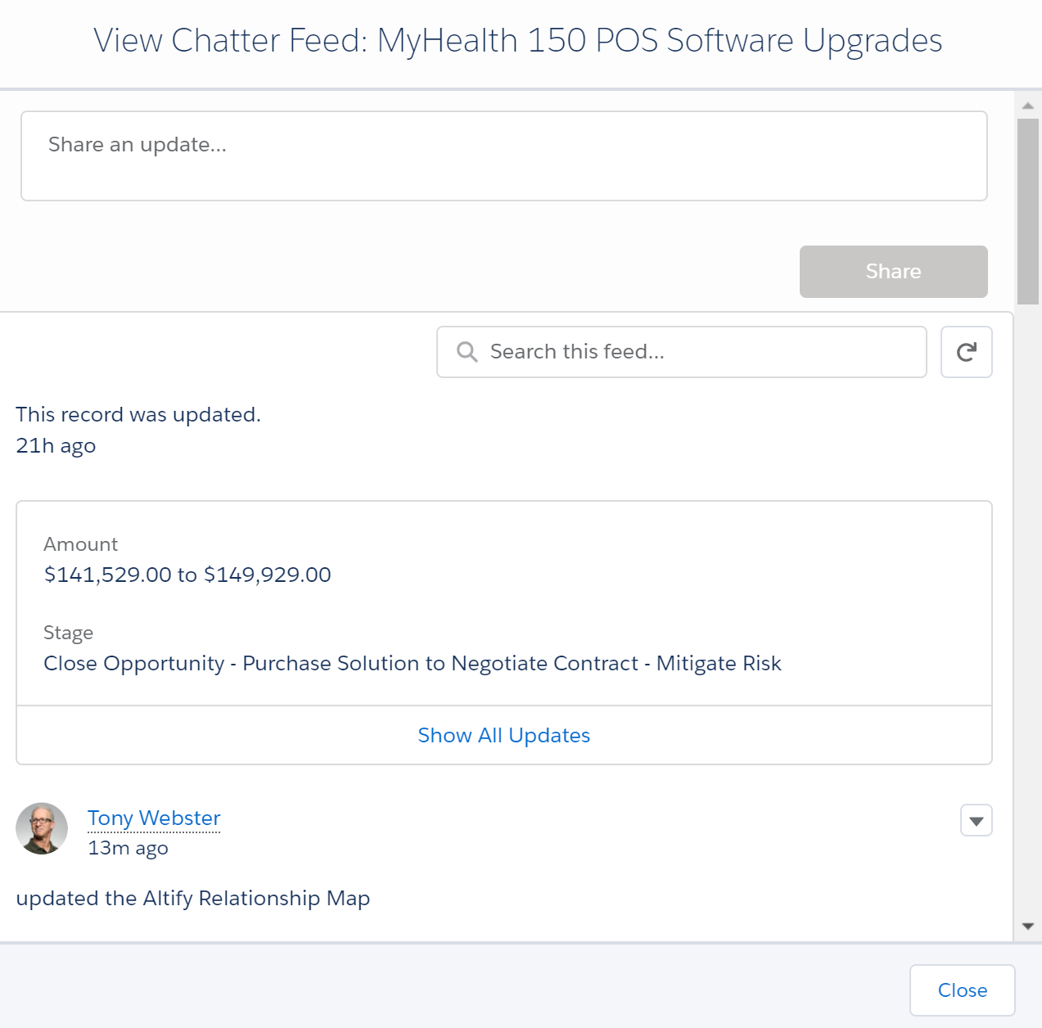Click the Amount change value '$141,529.00 to $149,929.00'

tap(187, 575)
